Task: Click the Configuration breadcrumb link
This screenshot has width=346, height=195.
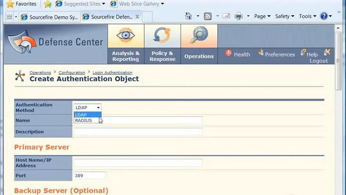Action: pos(72,73)
